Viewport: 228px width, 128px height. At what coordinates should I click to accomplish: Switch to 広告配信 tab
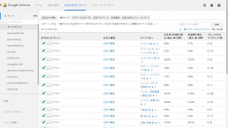tap(115, 17)
